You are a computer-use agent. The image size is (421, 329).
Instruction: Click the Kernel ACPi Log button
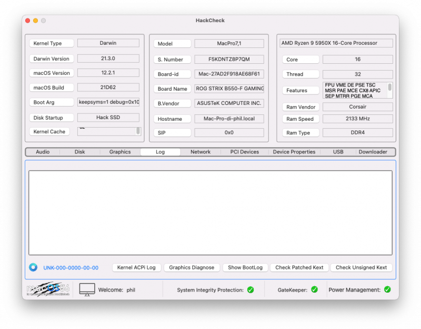point(136,267)
